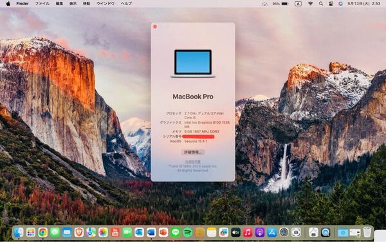This screenshot has height=242, width=386.
Task: Launch Brave browser from the Dock
Action: tap(79, 232)
